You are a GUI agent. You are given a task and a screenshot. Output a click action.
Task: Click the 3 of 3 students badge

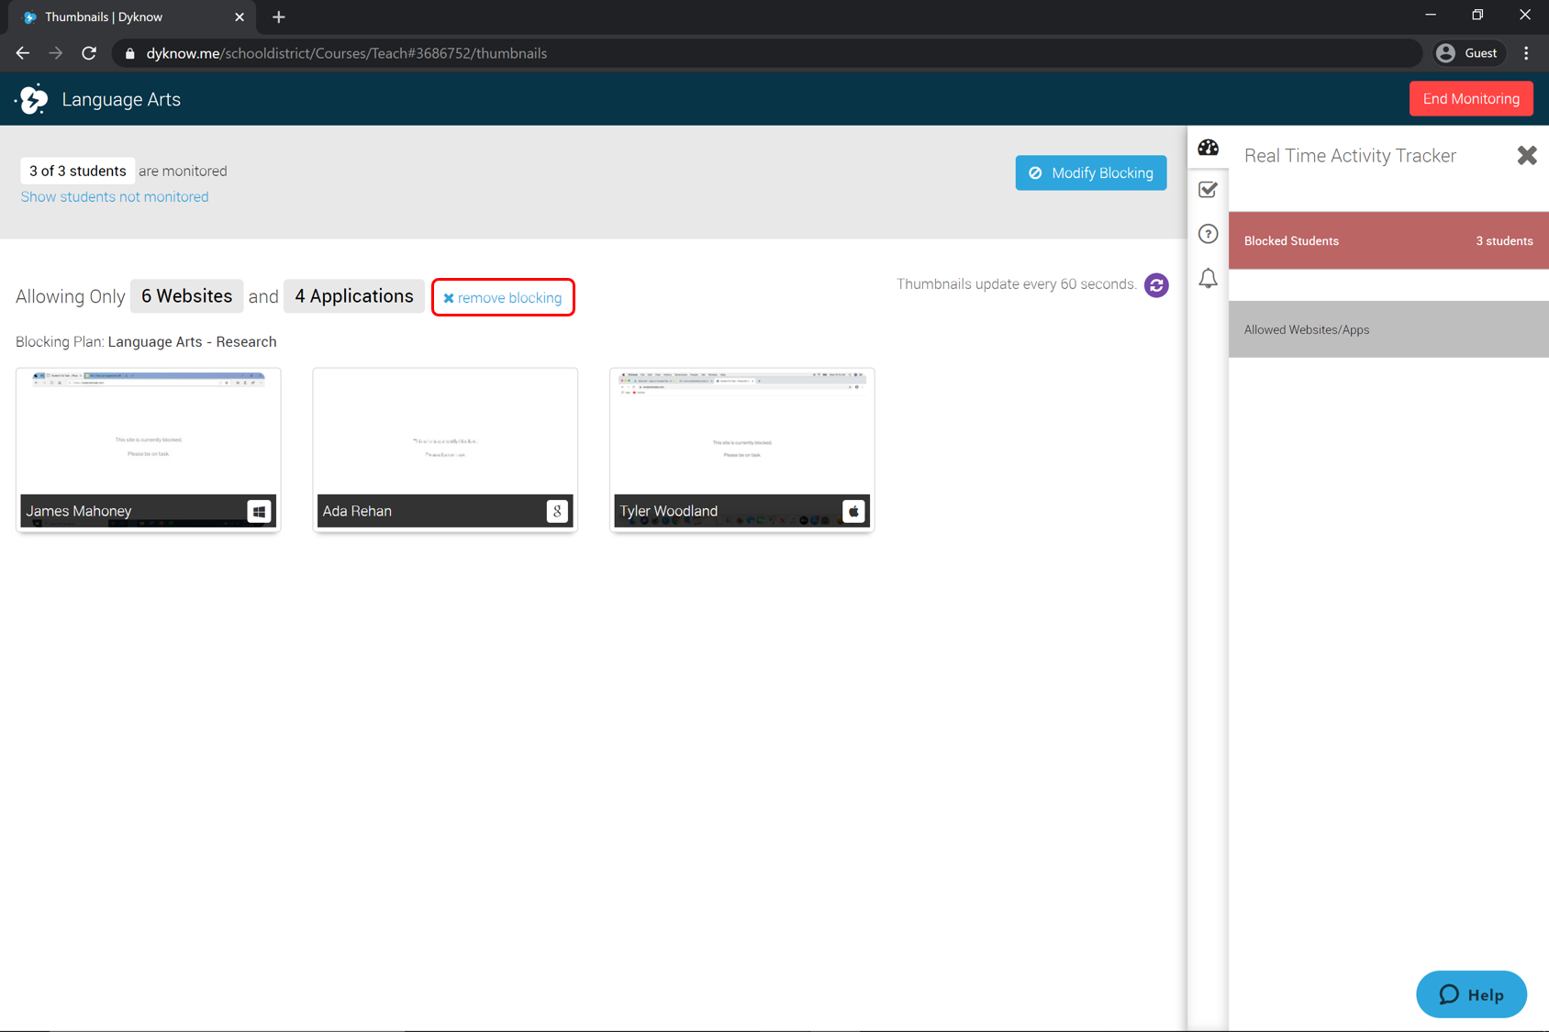click(78, 171)
